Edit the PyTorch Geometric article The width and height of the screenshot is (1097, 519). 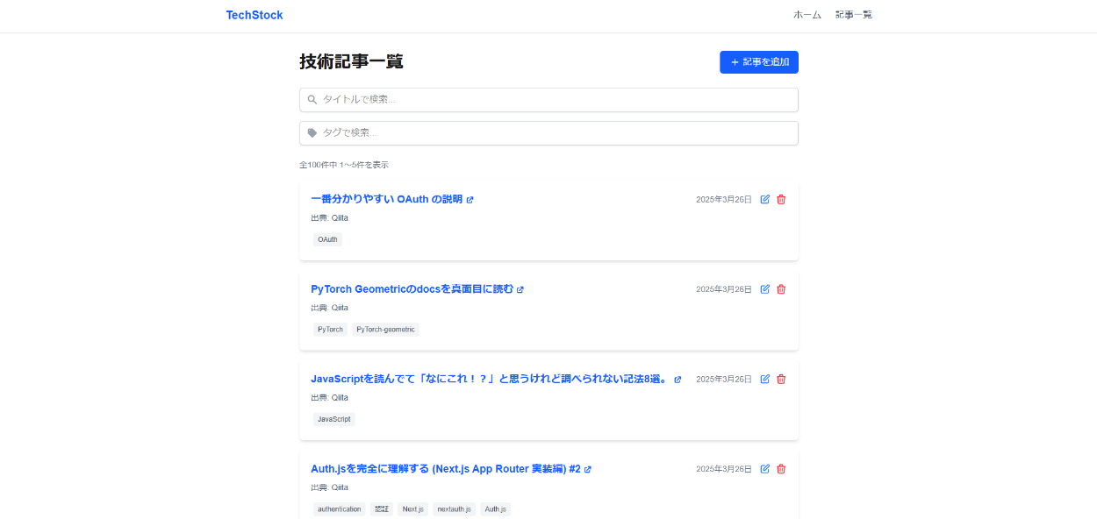[x=764, y=289]
